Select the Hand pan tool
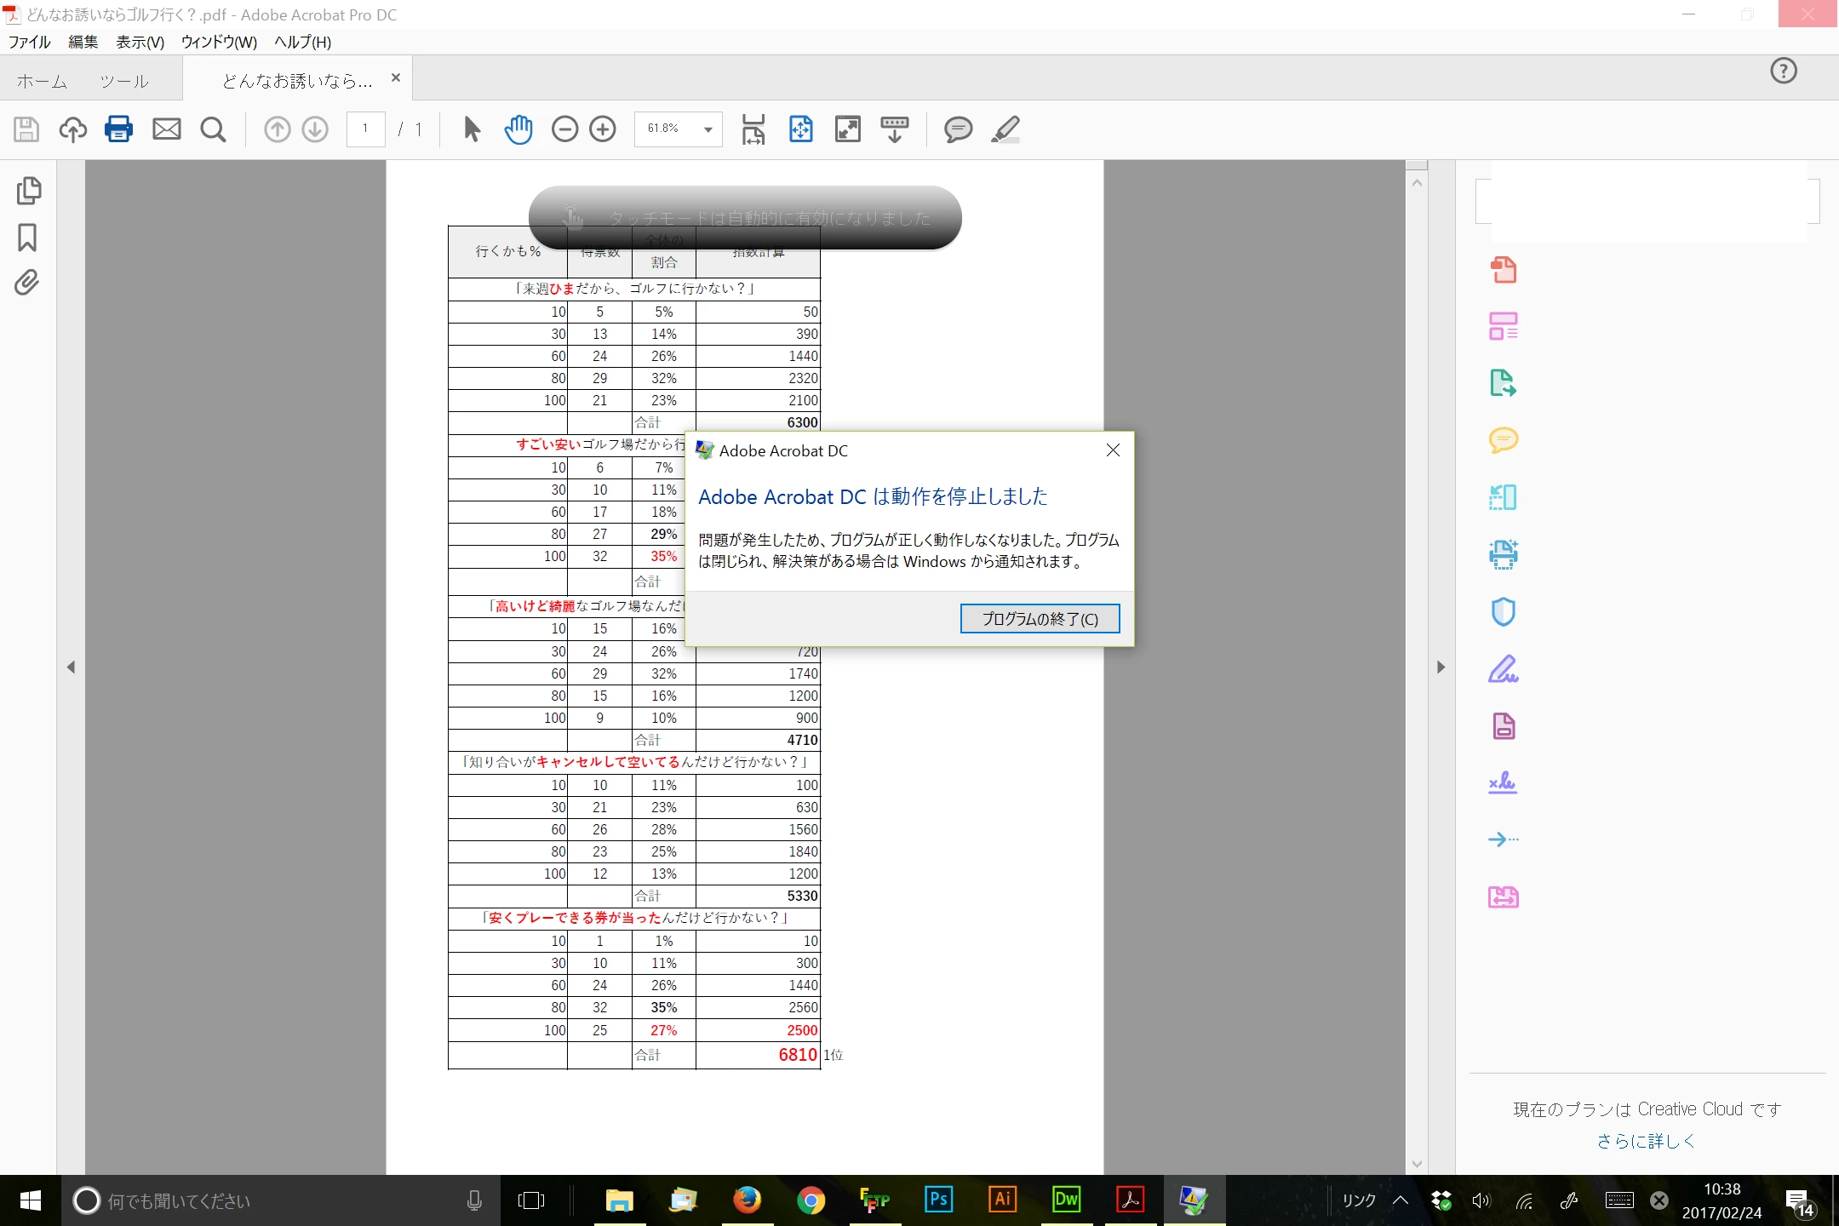Viewport: 1839px width, 1226px height. pyautogui.click(x=518, y=129)
